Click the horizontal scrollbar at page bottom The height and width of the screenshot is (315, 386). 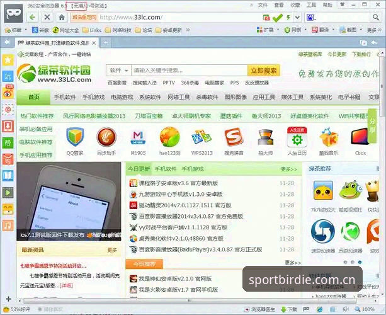(190, 301)
